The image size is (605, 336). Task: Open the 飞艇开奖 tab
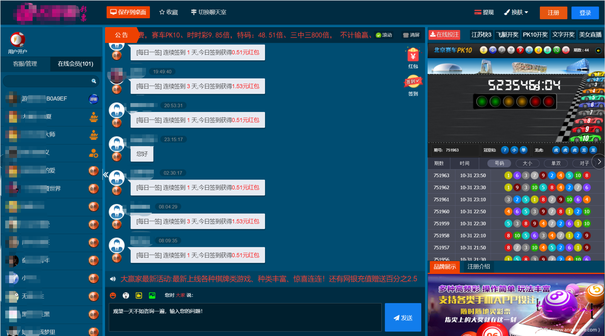tap(507, 35)
